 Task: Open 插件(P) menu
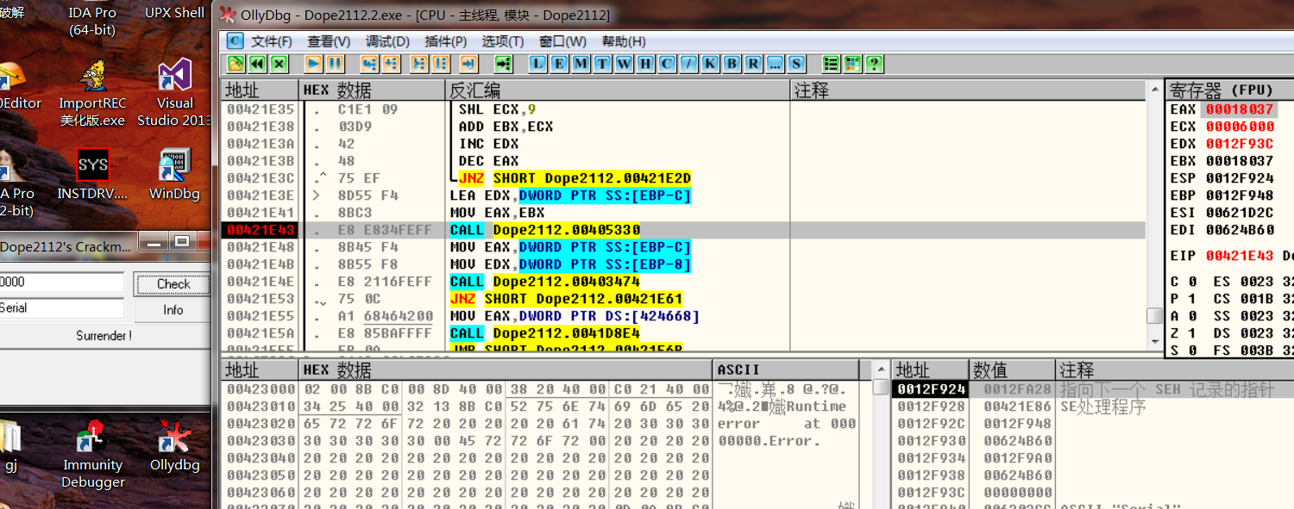click(446, 41)
